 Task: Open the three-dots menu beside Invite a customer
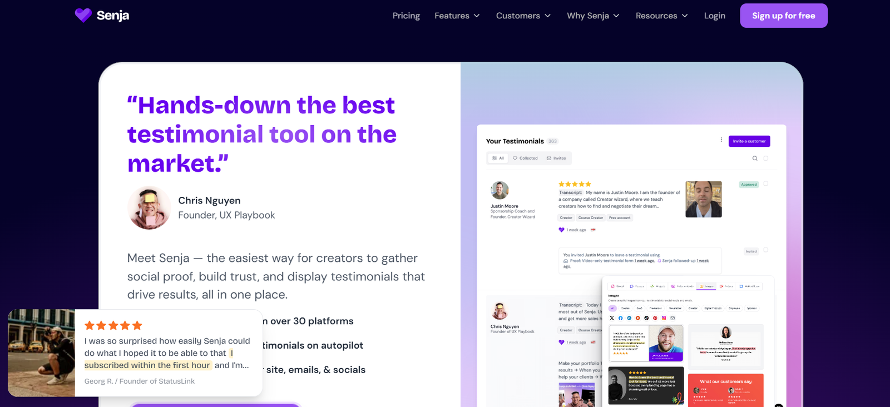(x=721, y=140)
